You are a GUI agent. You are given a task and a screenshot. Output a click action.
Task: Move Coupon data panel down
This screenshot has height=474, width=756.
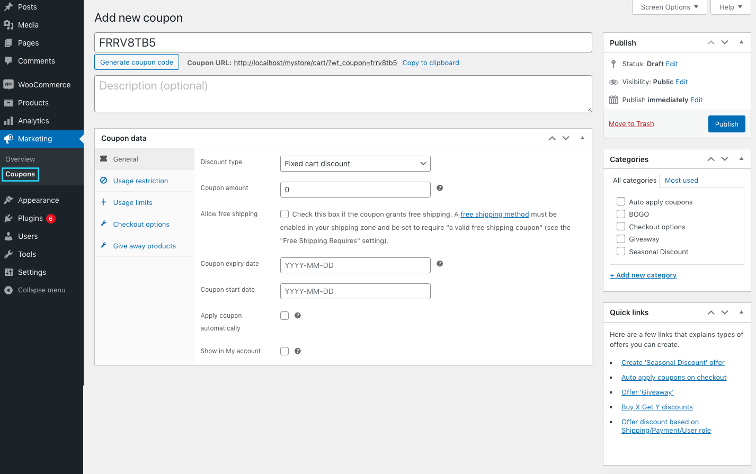click(566, 138)
